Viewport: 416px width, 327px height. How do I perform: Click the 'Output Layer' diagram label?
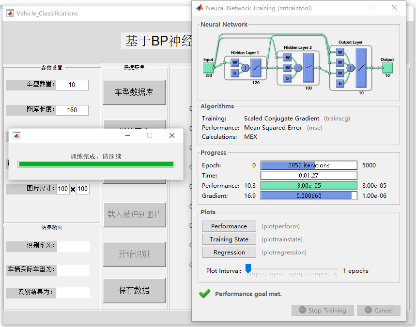click(350, 42)
